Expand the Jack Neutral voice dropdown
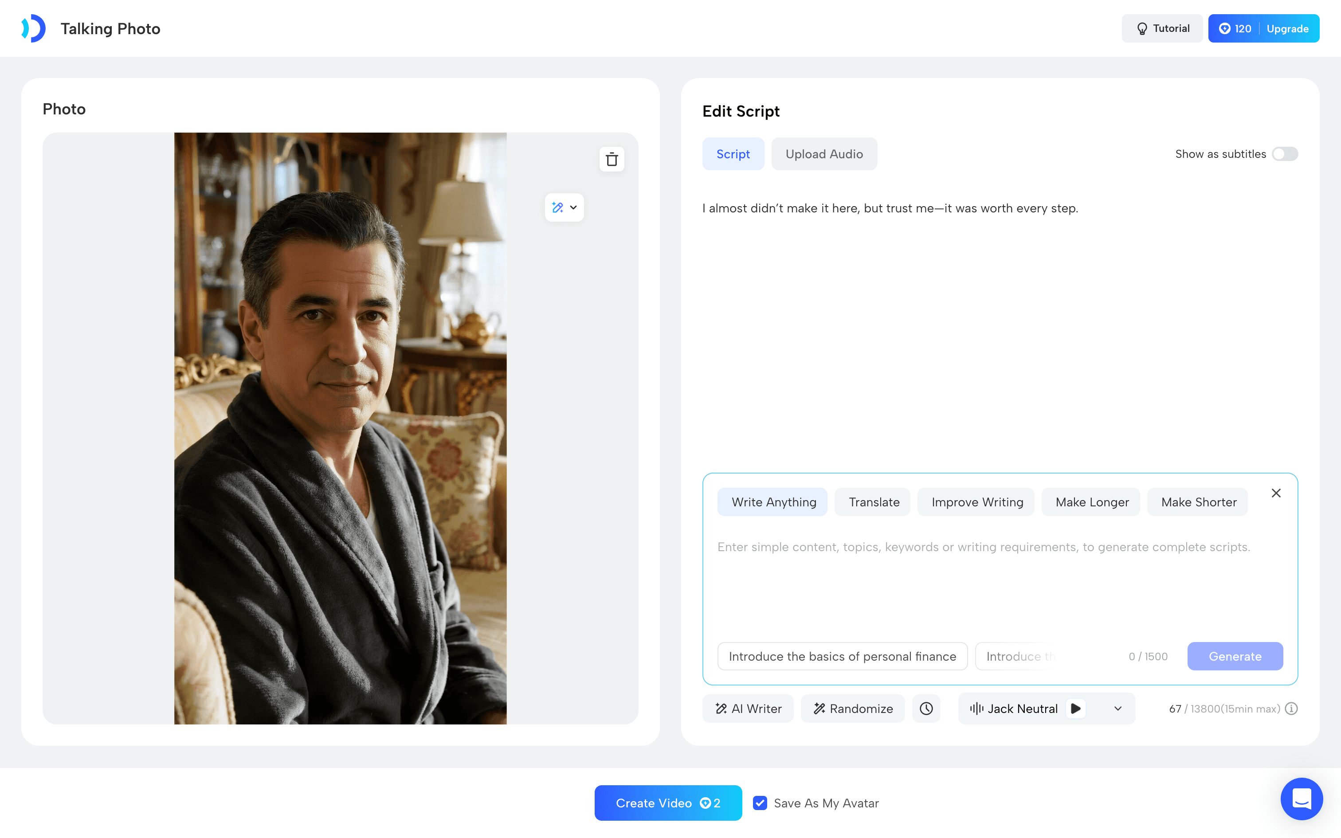The width and height of the screenshot is (1341, 838). 1117,709
